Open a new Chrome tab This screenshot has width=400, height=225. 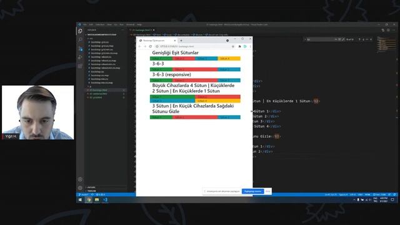pos(181,41)
